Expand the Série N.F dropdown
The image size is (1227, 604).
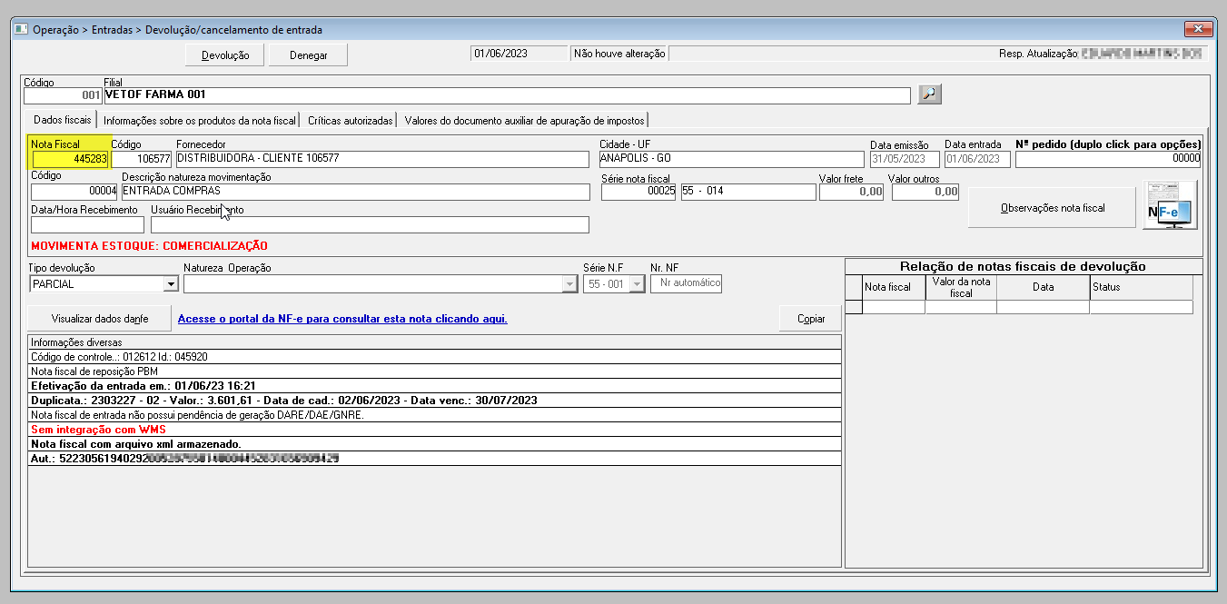coord(637,284)
